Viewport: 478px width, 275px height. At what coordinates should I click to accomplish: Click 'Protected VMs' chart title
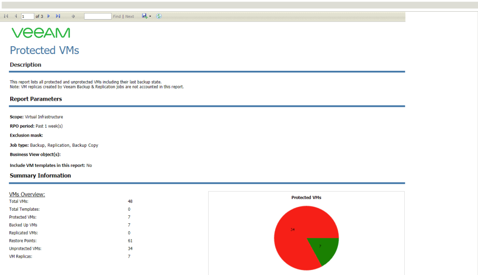306,197
